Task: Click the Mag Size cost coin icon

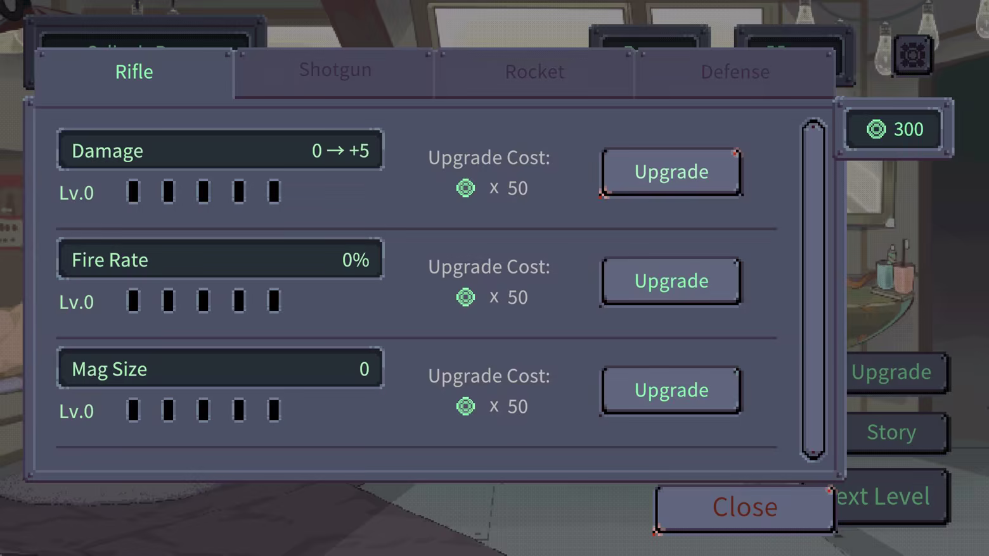Action: click(x=465, y=406)
